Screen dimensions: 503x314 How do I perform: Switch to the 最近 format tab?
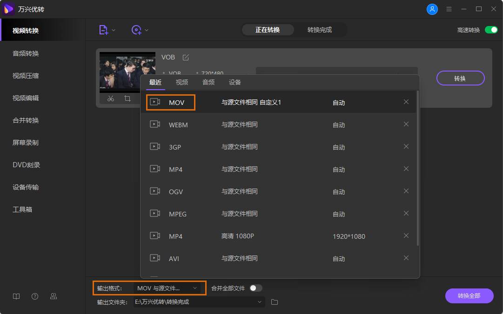[155, 82]
